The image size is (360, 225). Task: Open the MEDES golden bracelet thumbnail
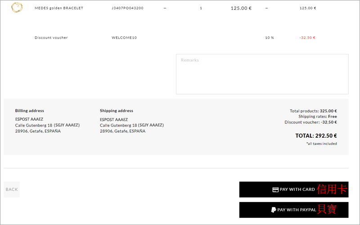(17, 8)
